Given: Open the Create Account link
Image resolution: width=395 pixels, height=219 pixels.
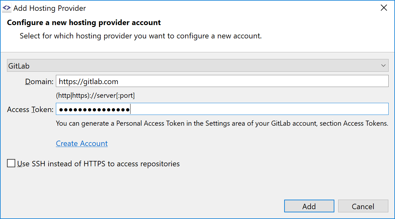Looking at the screenshot, I should tap(82, 143).
